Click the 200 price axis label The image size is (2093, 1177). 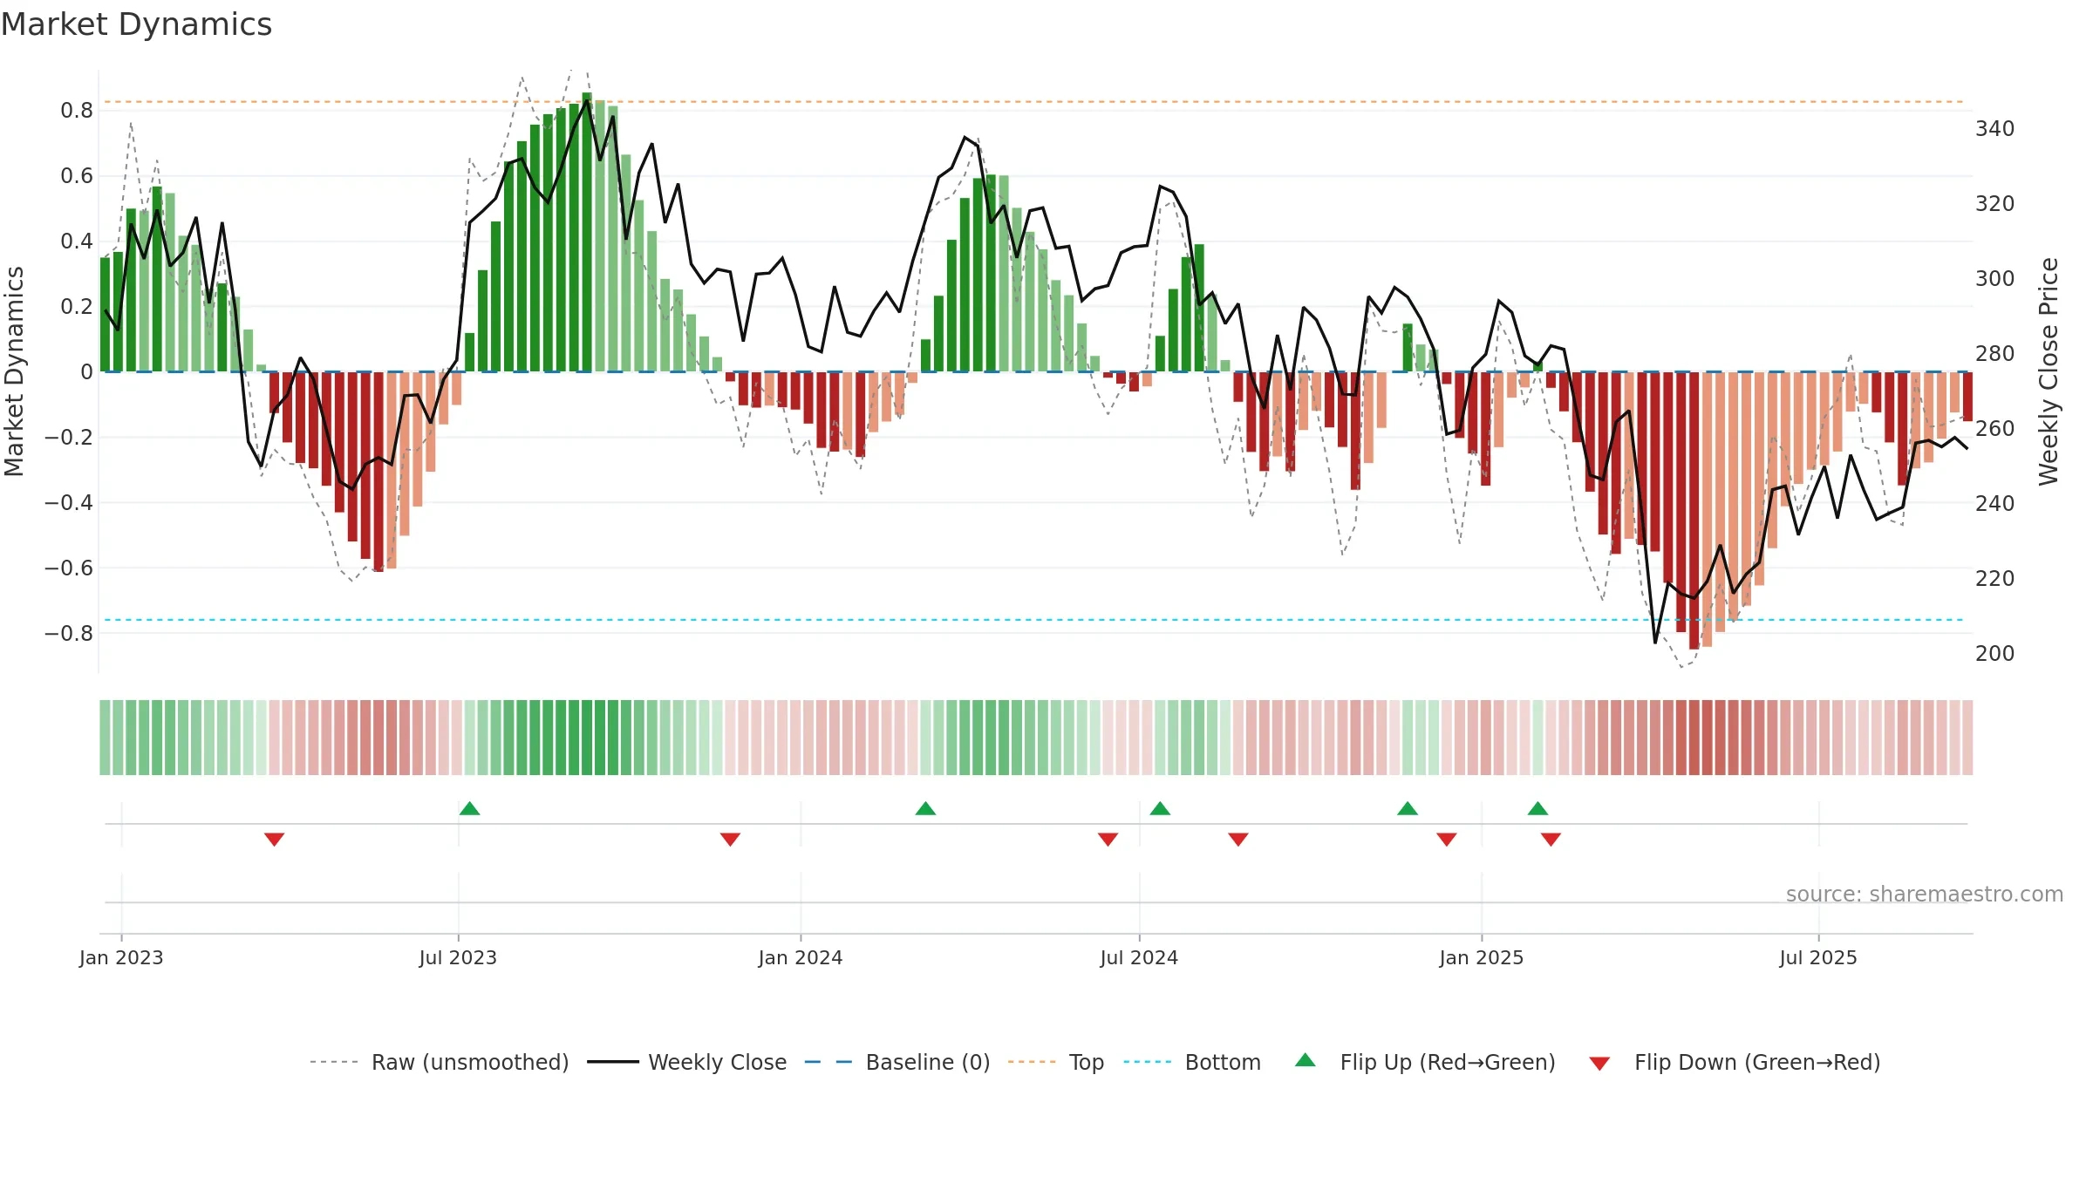coord(1994,653)
